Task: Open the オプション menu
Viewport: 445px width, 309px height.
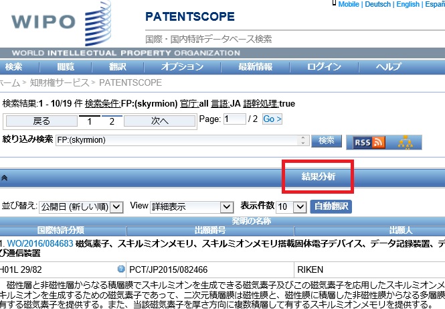Action: tap(183, 67)
